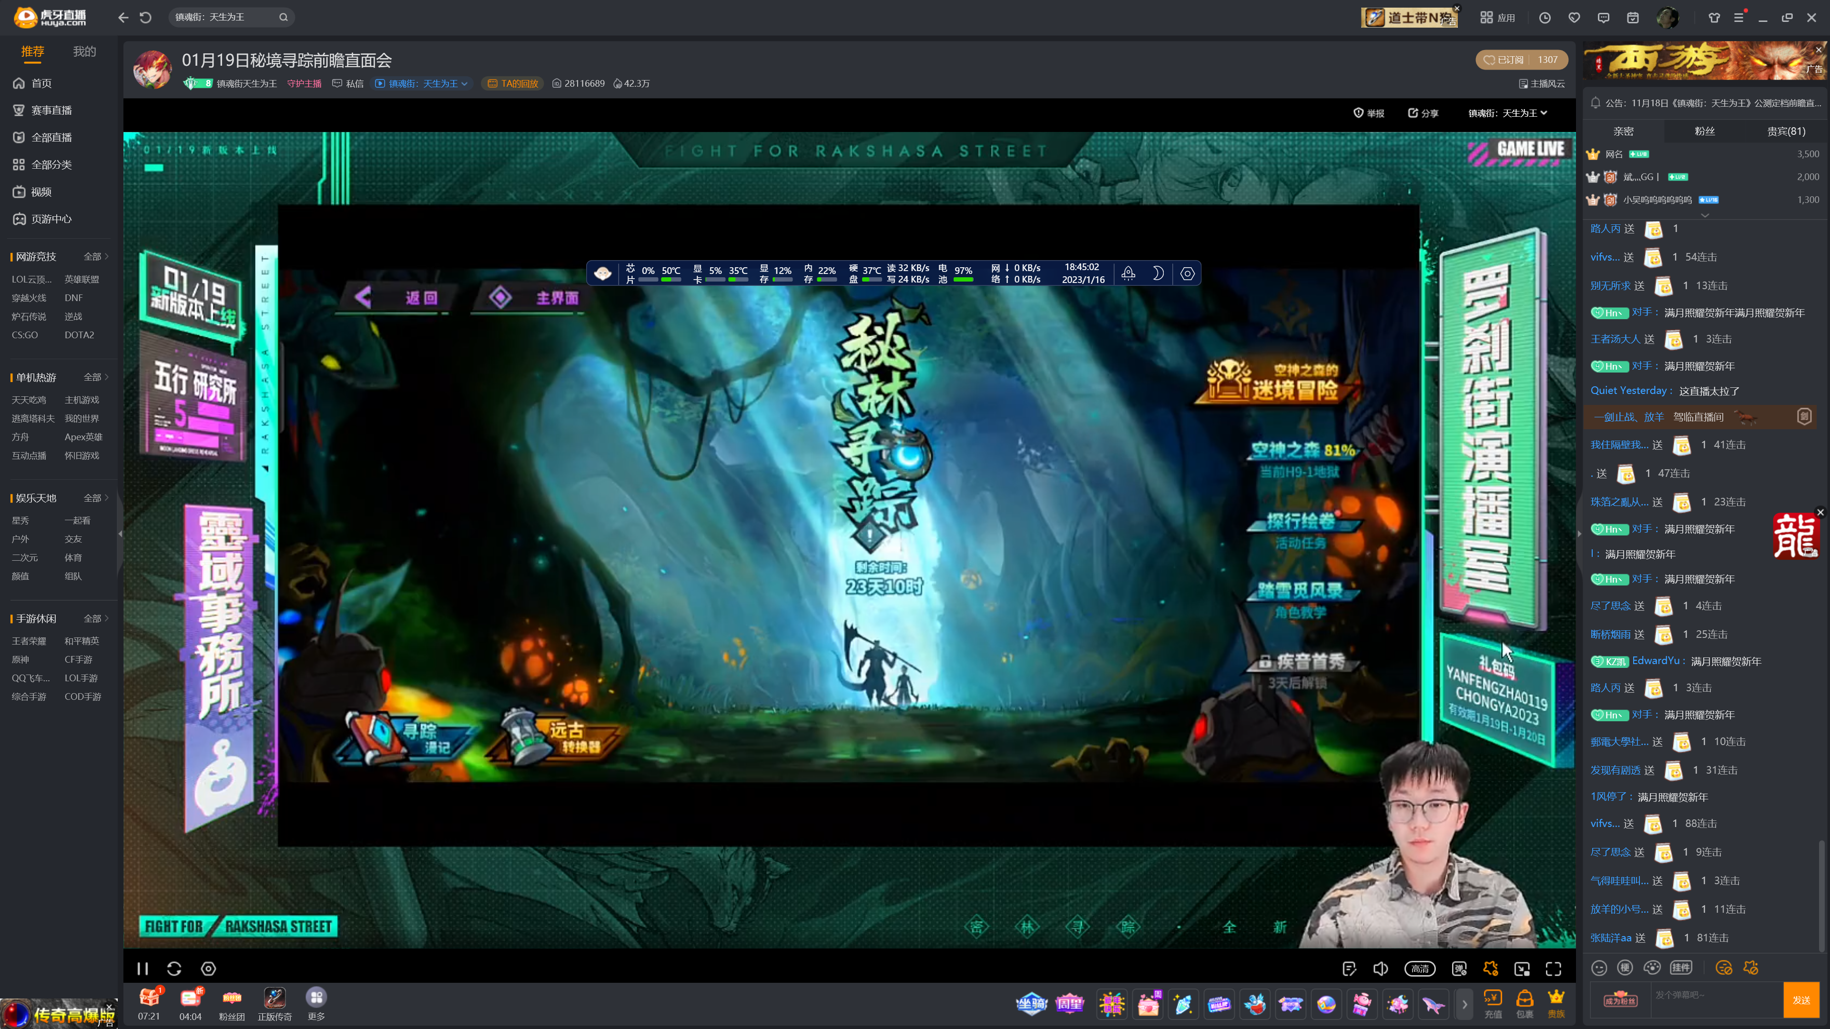Open TA的回放 replays

[x=513, y=84]
